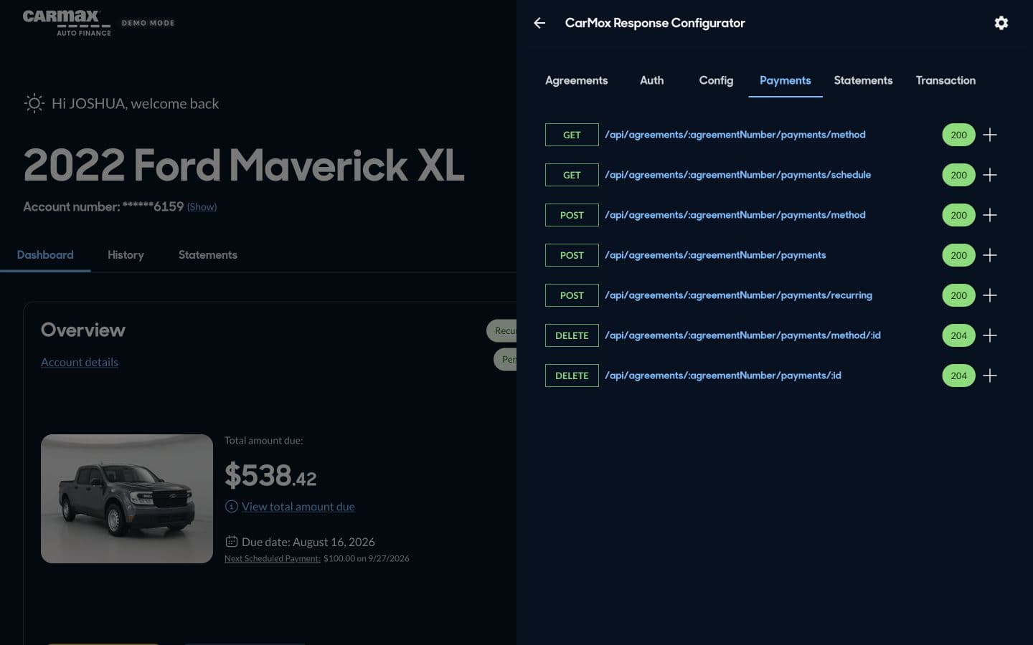This screenshot has width=1033, height=645.
Task: Open the Config tab
Action: click(x=716, y=80)
